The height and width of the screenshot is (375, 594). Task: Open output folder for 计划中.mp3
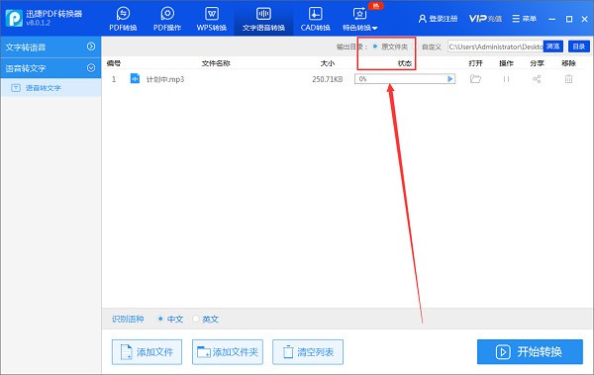click(x=475, y=79)
